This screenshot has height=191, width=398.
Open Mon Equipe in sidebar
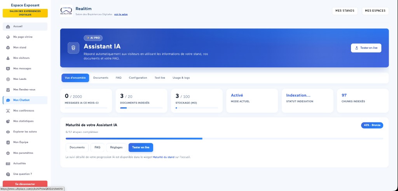click(x=25, y=143)
